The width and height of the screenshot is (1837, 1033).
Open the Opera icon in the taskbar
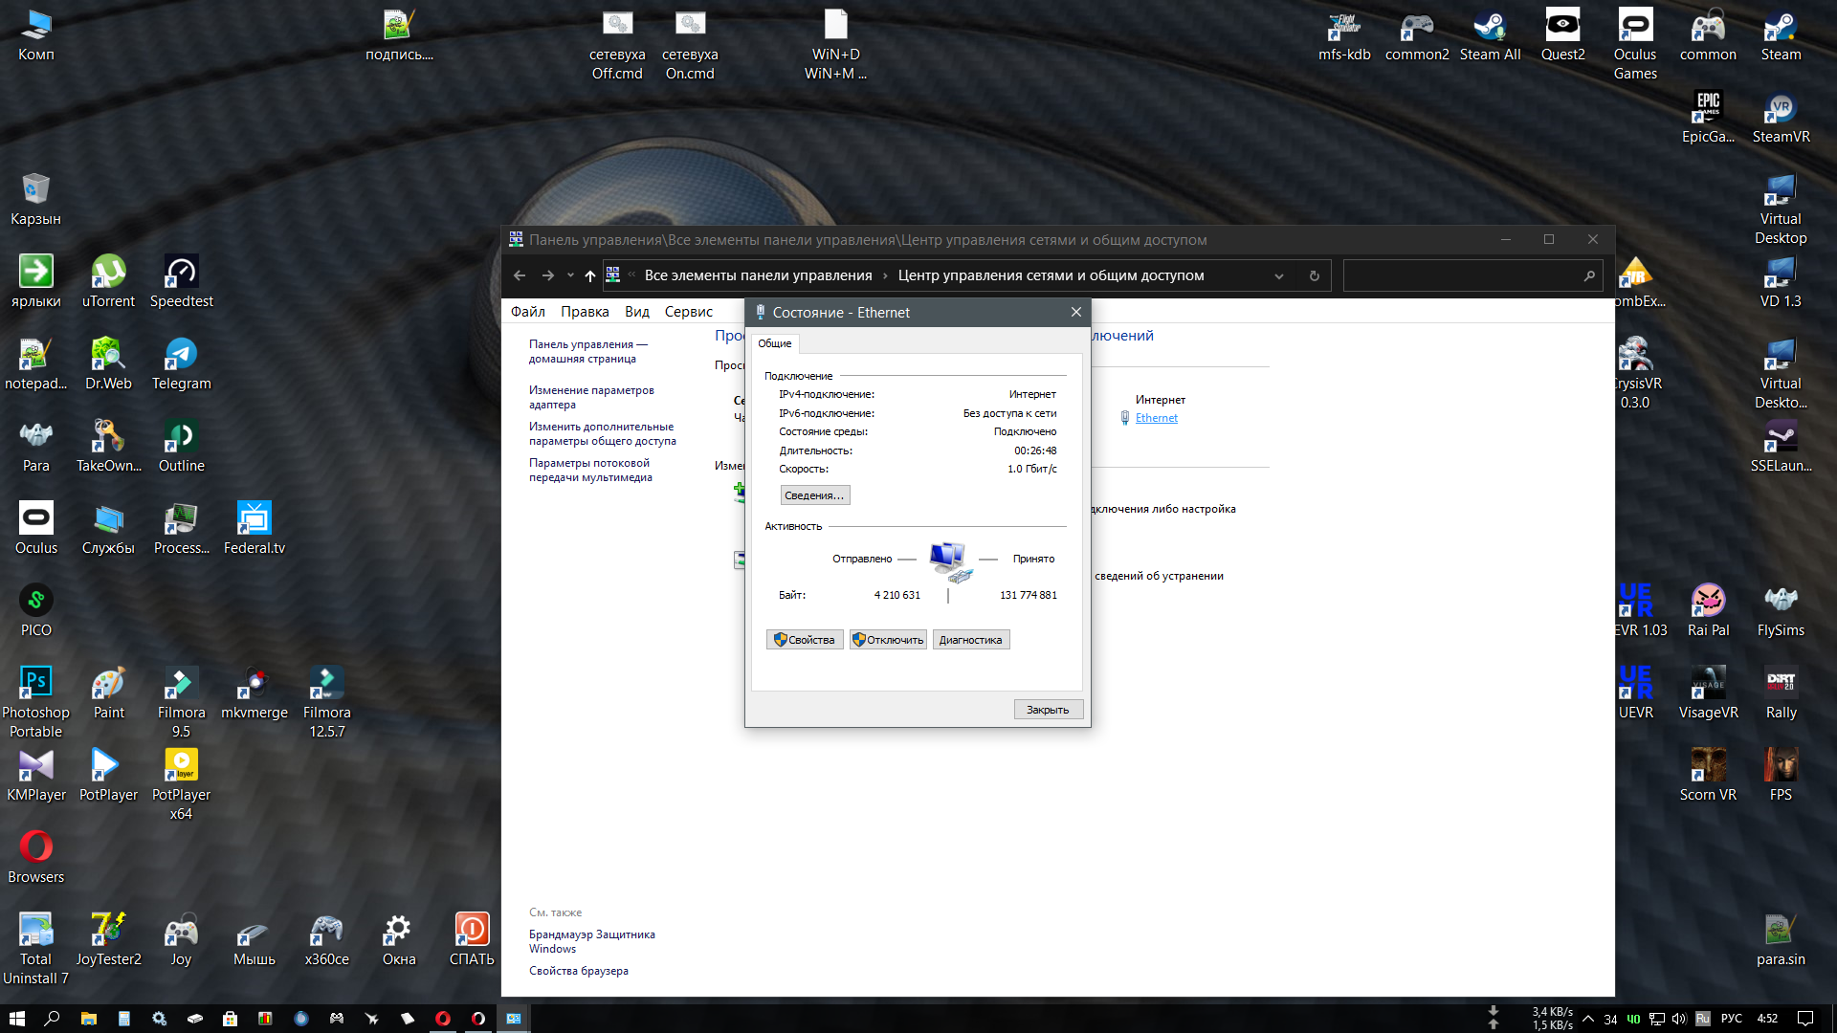(x=443, y=1019)
